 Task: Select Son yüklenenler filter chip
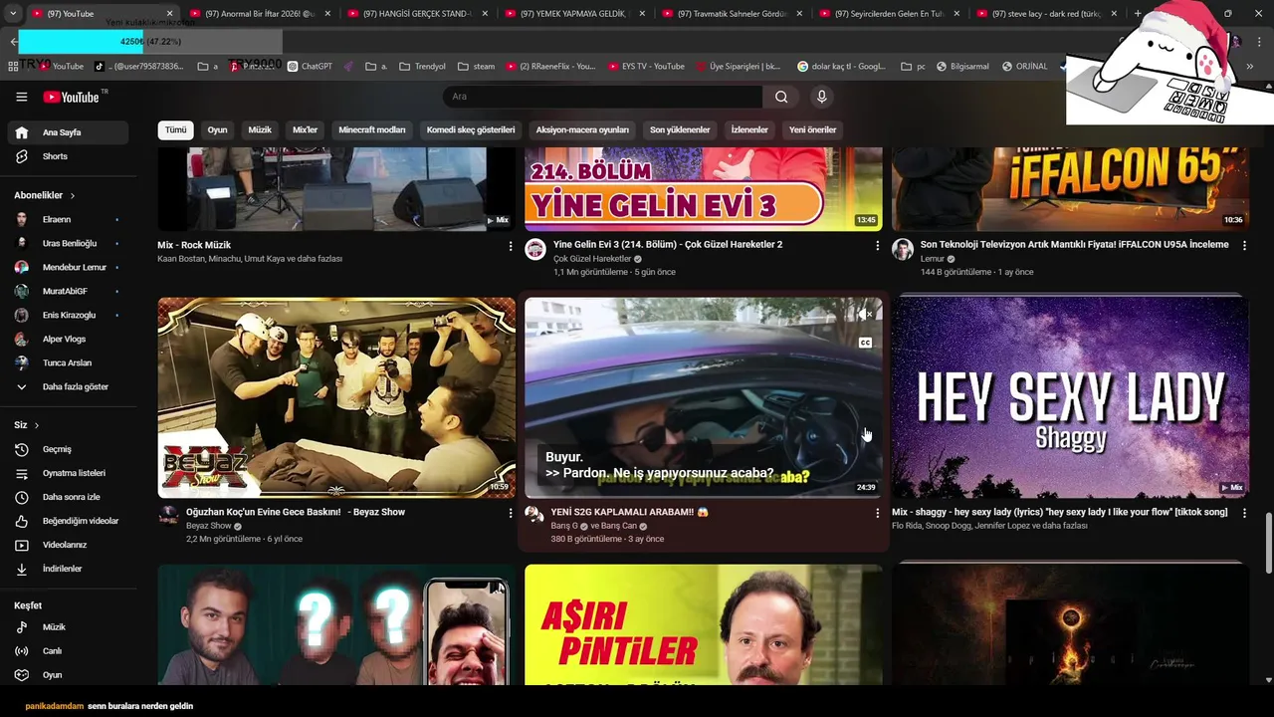pyautogui.click(x=680, y=129)
